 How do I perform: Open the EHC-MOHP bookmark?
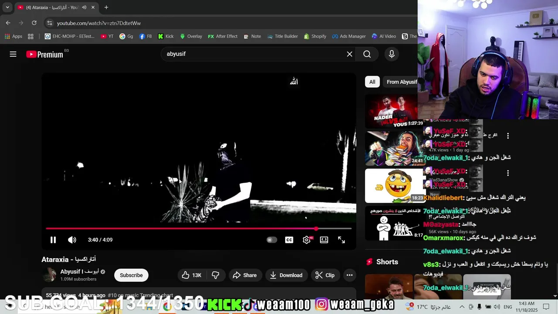point(70,36)
